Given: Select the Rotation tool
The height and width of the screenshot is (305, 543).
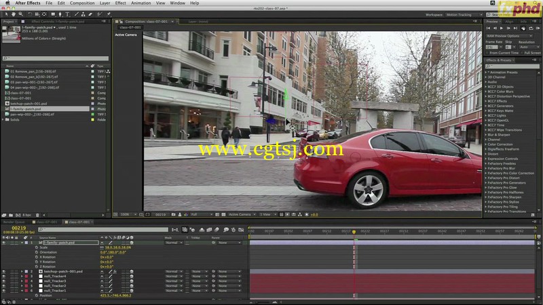Looking at the screenshot, I should click(x=30, y=14).
